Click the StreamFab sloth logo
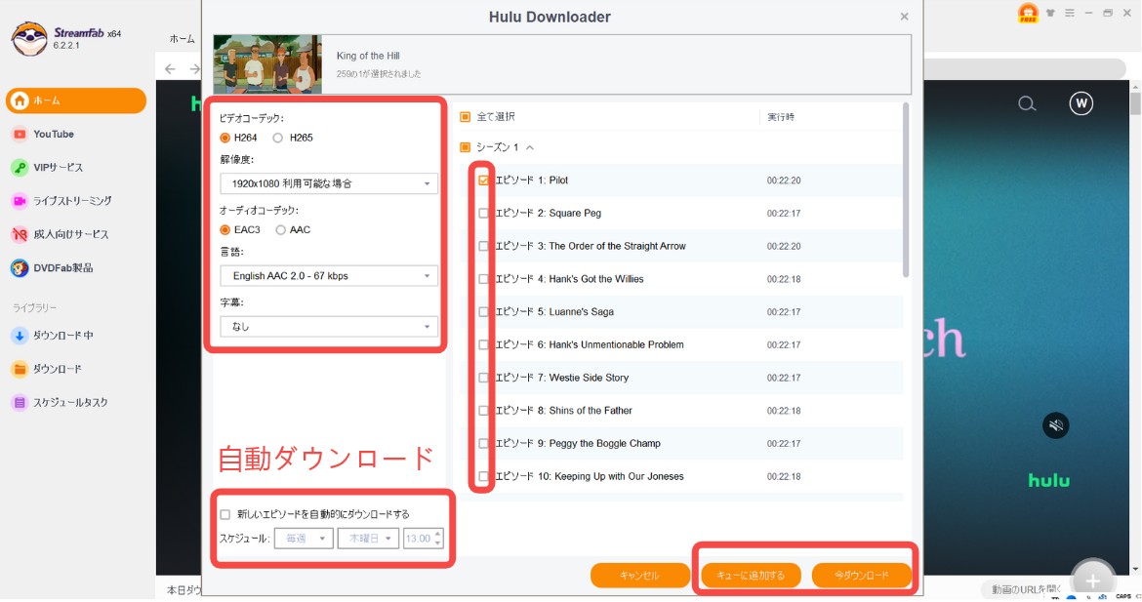Image resolution: width=1142 pixels, height=602 pixels. coord(30,38)
